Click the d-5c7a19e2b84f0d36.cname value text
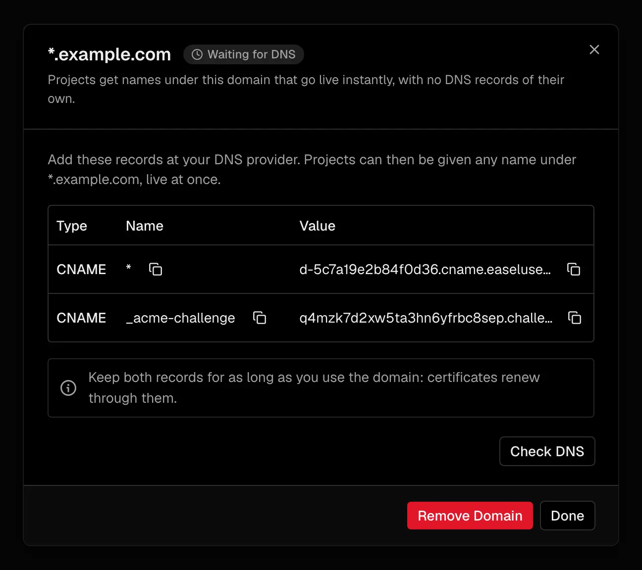This screenshot has height=570, width=642. point(425,269)
